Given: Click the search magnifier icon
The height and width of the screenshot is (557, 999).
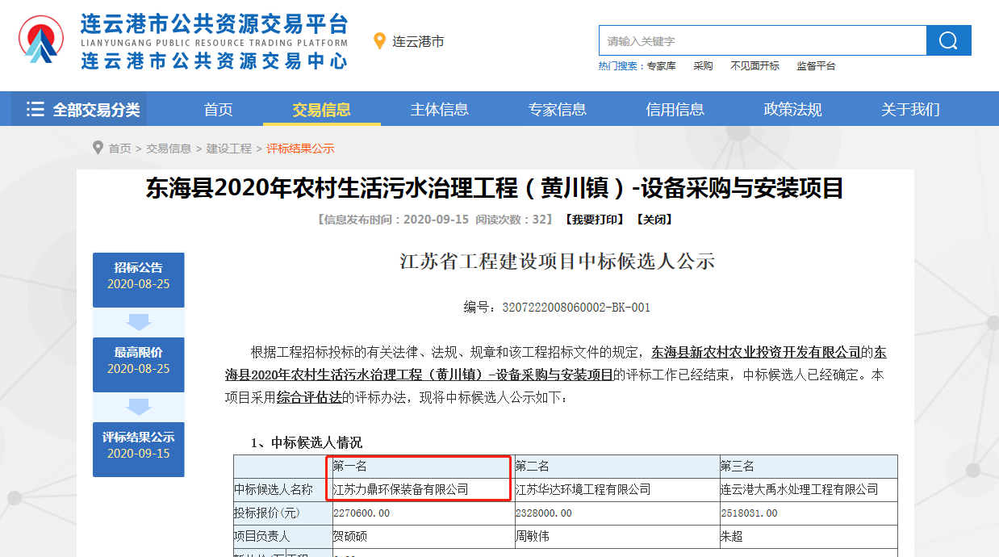Looking at the screenshot, I should pyautogui.click(x=947, y=40).
